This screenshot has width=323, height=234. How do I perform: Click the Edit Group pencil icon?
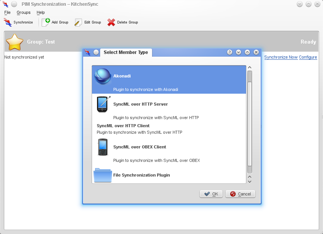[78, 22]
